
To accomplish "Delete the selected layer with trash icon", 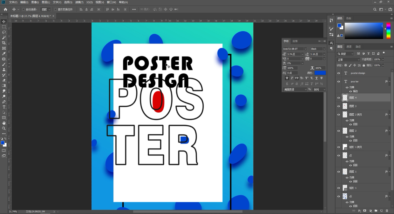I will coord(387,211).
